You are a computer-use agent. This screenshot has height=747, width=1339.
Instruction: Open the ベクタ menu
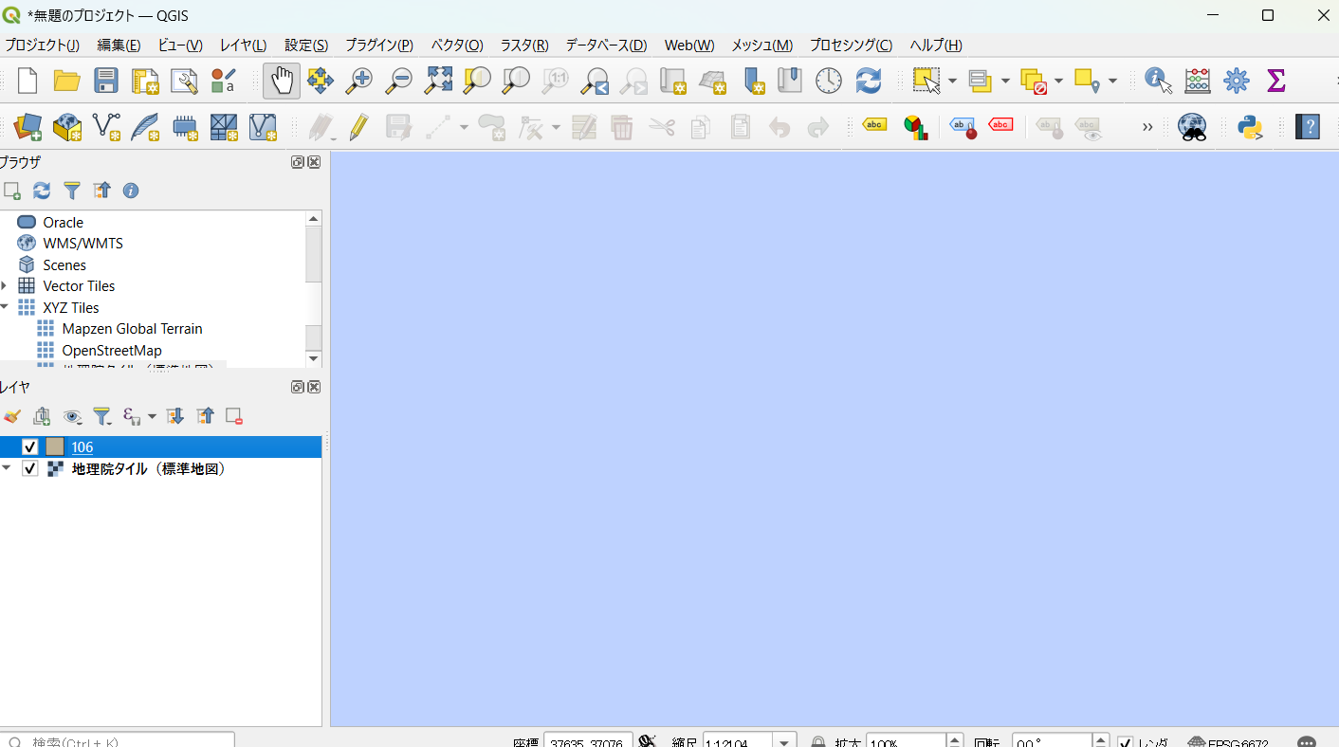tap(457, 45)
